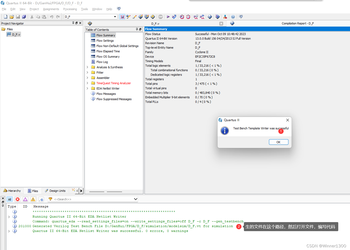The width and height of the screenshot is (350, 250).
Task: Click the Cut scissors icon
Action: coord(32,17)
